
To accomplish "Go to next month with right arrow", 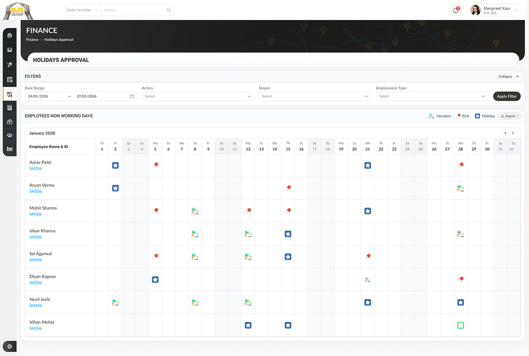I will 513,133.
